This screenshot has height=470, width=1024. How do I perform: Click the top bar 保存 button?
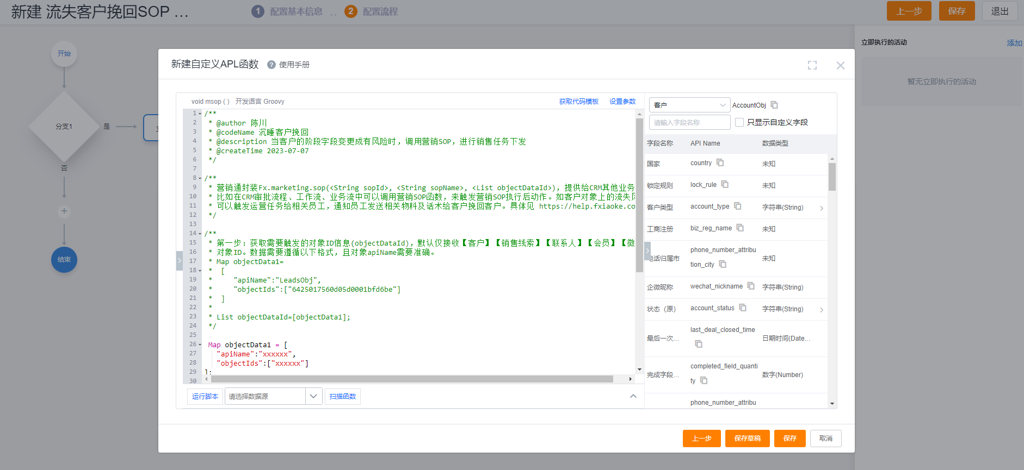tap(957, 11)
